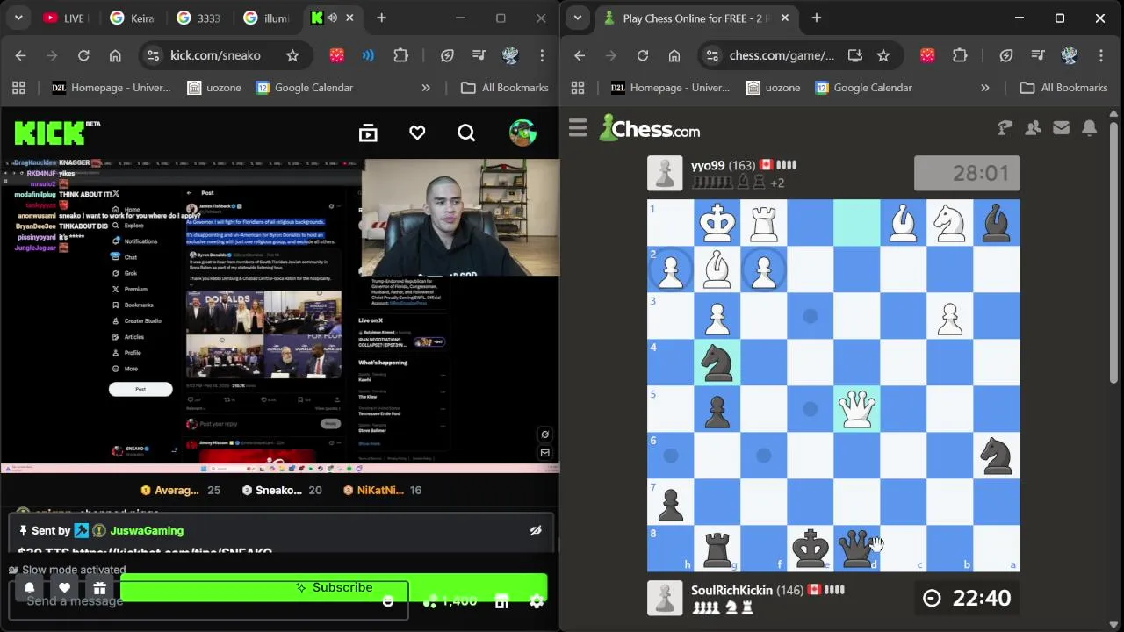The width and height of the screenshot is (1124, 632).
Task: Click the Kick logo
Action: [x=57, y=133]
